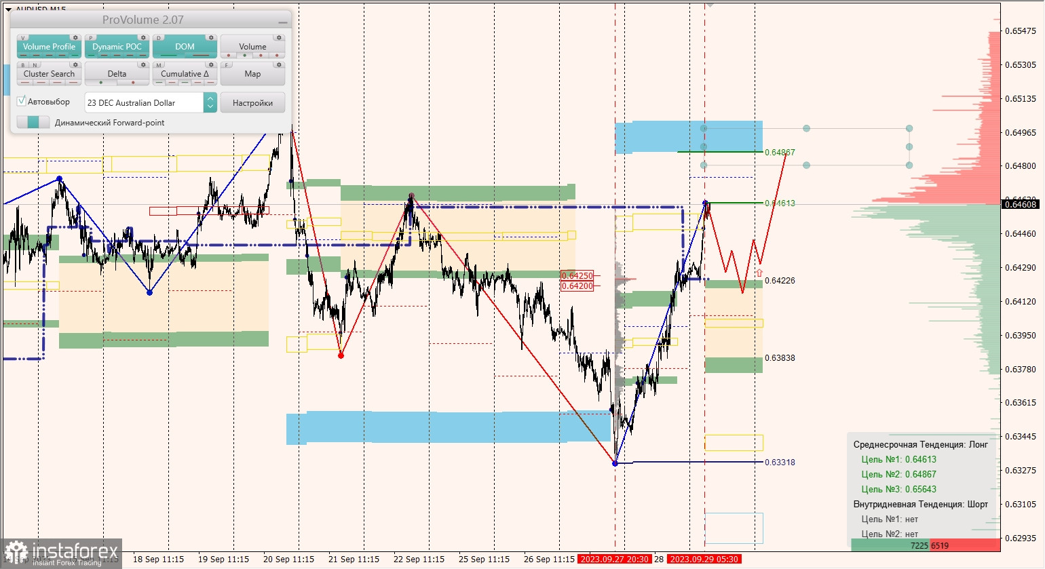The height and width of the screenshot is (569, 1045).
Task: Click the 22 Sep 11:15 date label
Action: pyautogui.click(x=419, y=560)
